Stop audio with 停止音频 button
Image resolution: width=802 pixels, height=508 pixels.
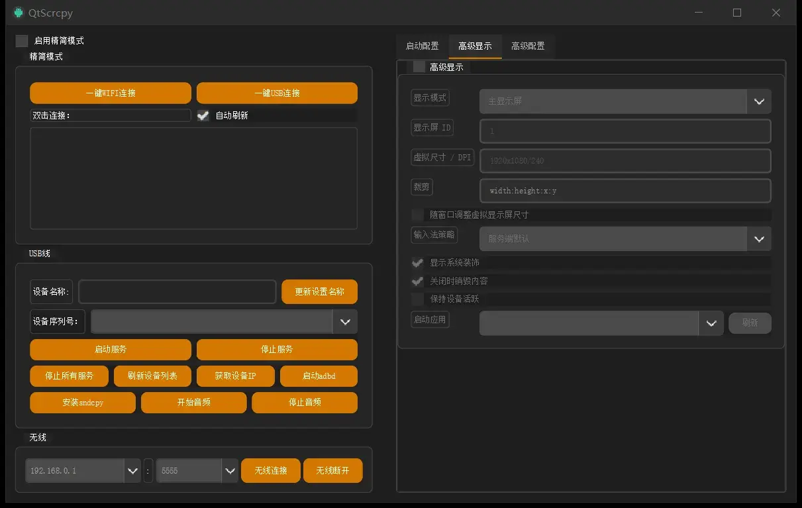(305, 403)
